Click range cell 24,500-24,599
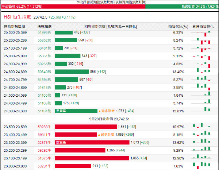Screen dimensions: 219x170 [15, 95]
